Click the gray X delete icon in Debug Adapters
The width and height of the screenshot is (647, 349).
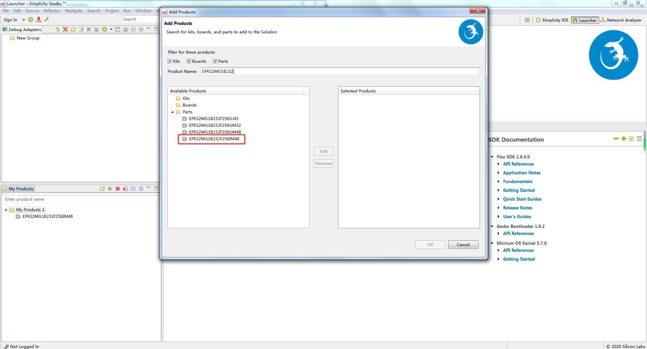(x=89, y=30)
